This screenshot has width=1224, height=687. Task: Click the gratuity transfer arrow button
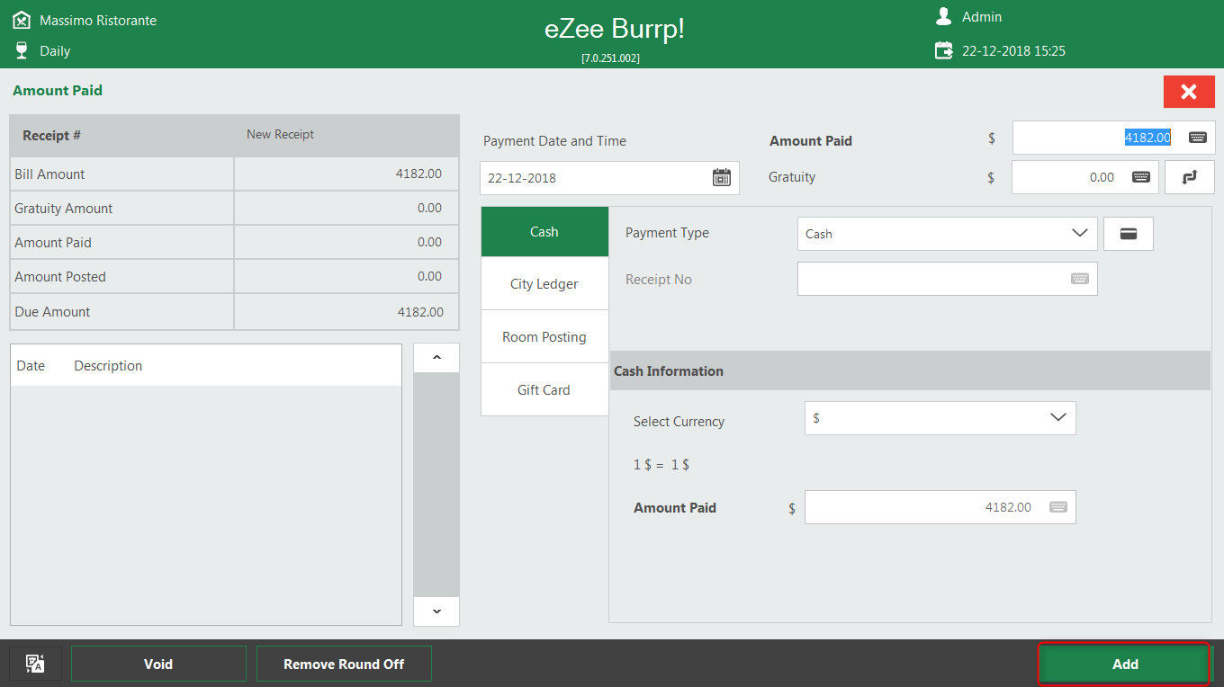(1190, 177)
